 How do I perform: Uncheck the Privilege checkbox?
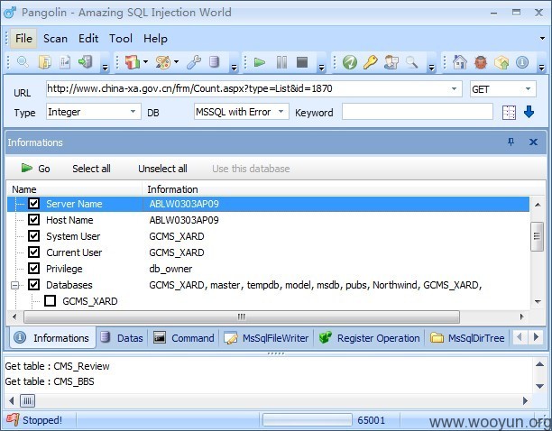tap(33, 268)
